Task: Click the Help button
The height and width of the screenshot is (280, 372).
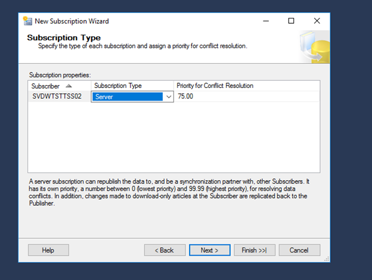Action: coord(48,250)
